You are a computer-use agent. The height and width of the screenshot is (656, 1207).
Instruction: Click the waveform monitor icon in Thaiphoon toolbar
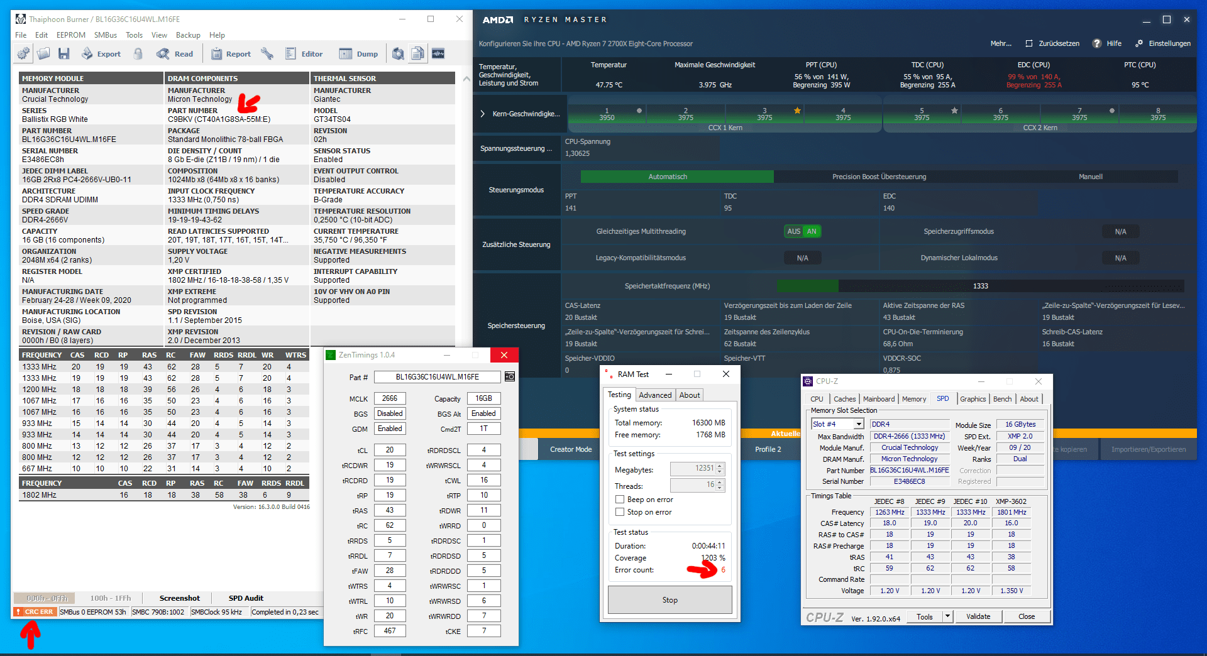(438, 54)
